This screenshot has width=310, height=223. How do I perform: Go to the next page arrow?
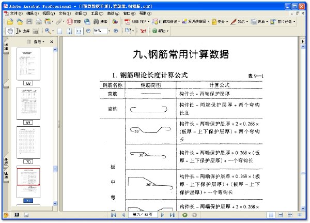163,215
